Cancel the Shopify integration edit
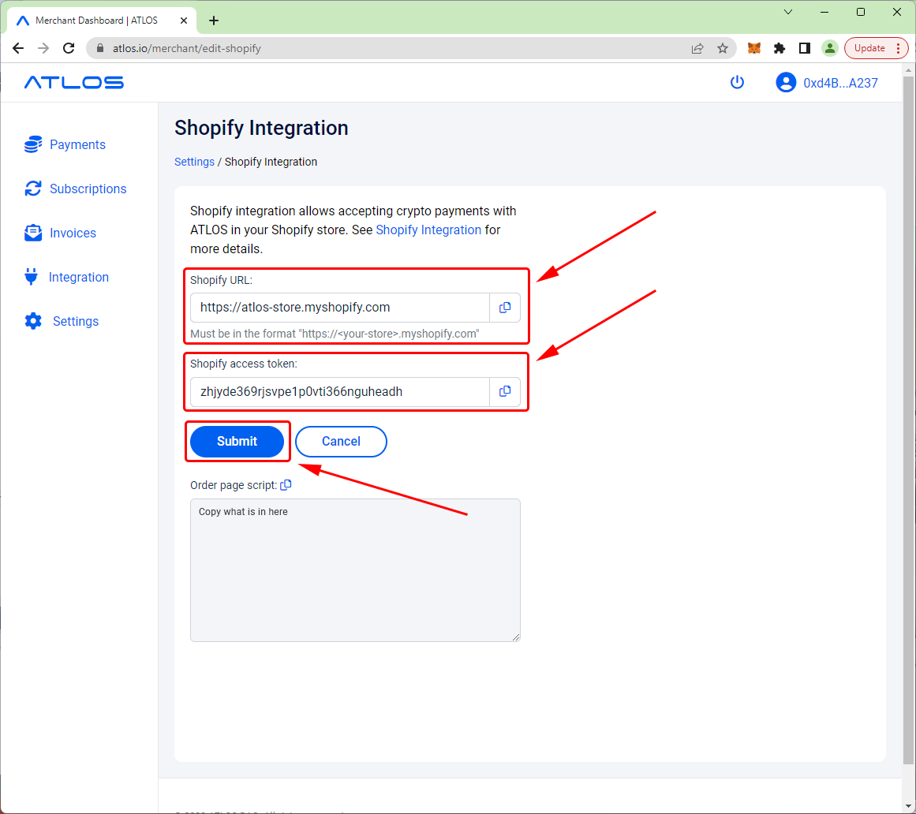The height and width of the screenshot is (814, 916). 341,442
